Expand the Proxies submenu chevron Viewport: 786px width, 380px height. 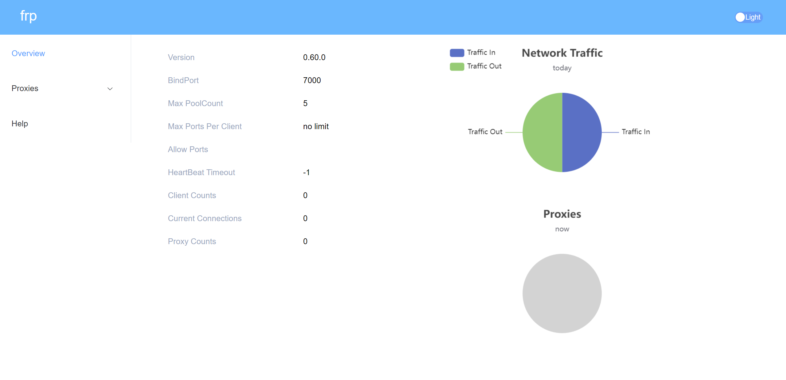pos(110,89)
